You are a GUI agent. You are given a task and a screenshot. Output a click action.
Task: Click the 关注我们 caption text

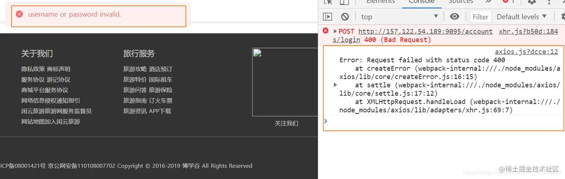287,123
